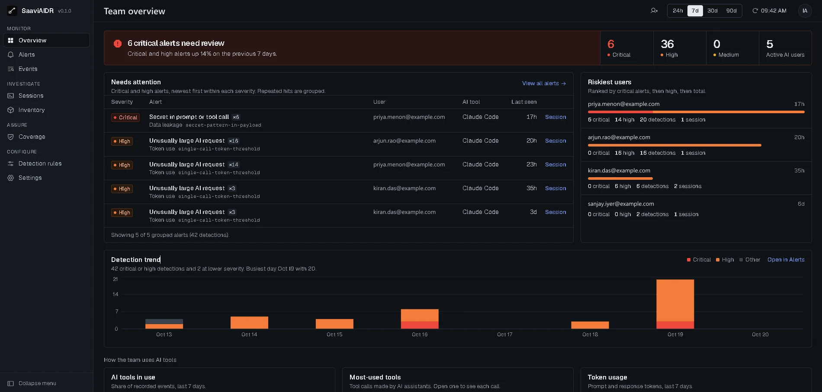Click the Oct 16 critical red bar segment

(x=419, y=325)
